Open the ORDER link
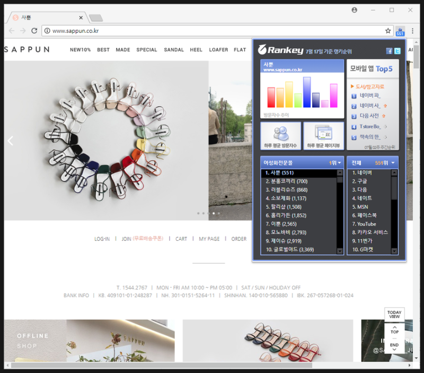 (239, 239)
